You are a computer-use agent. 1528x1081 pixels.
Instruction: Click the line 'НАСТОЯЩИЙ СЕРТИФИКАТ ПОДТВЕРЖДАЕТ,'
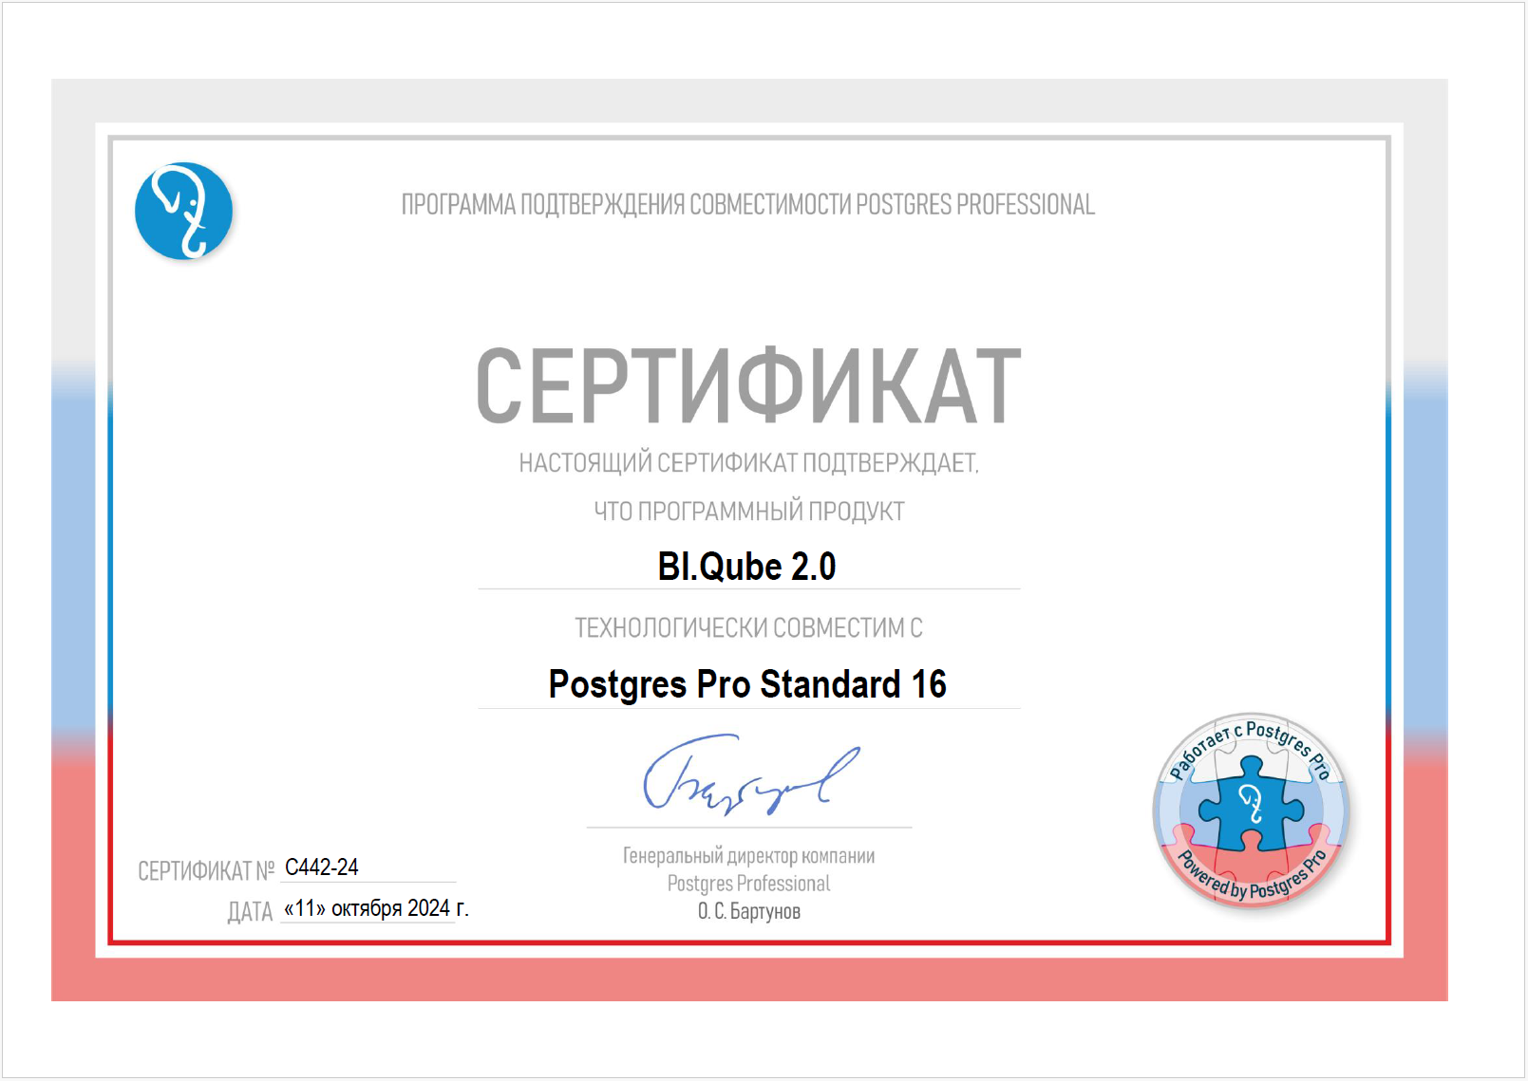click(x=748, y=463)
